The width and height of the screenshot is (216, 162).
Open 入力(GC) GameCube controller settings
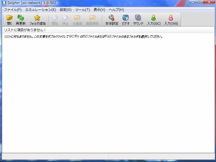[154, 20]
